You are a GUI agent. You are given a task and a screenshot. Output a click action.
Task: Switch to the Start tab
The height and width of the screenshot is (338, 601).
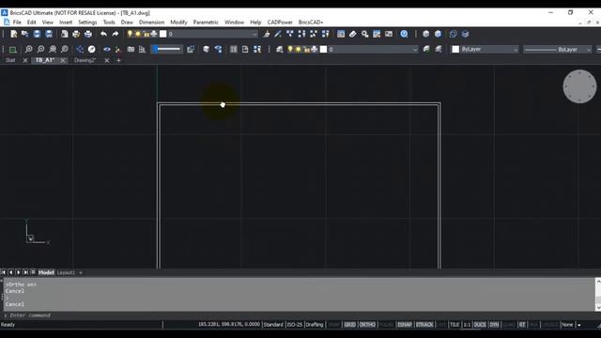(x=10, y=60)
